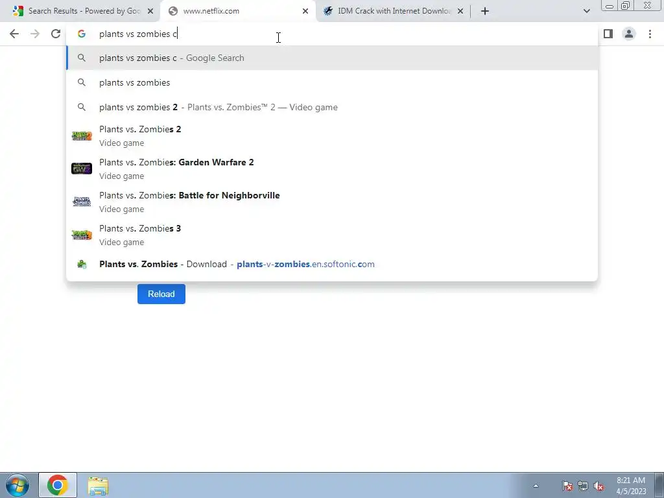This screenshot has height=498, width=664.
Task: Click the Garden Warfare 2 GW2 thumbnail
Action: click(82, 169)
